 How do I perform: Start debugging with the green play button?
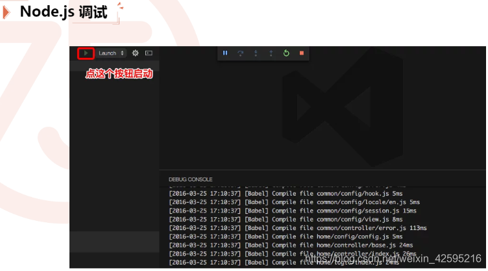pyautogui.click(x=86, y=53)
